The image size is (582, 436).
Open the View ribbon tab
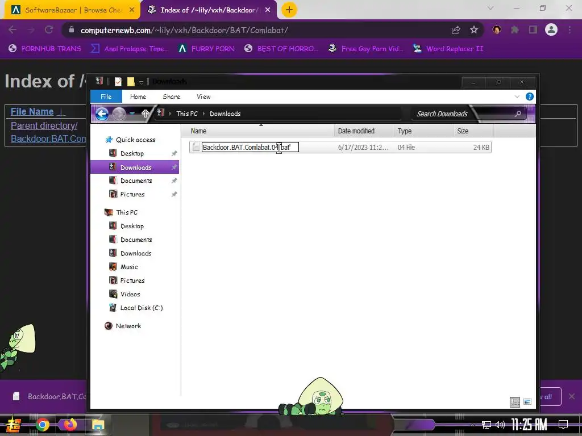[x=203, y=97]
